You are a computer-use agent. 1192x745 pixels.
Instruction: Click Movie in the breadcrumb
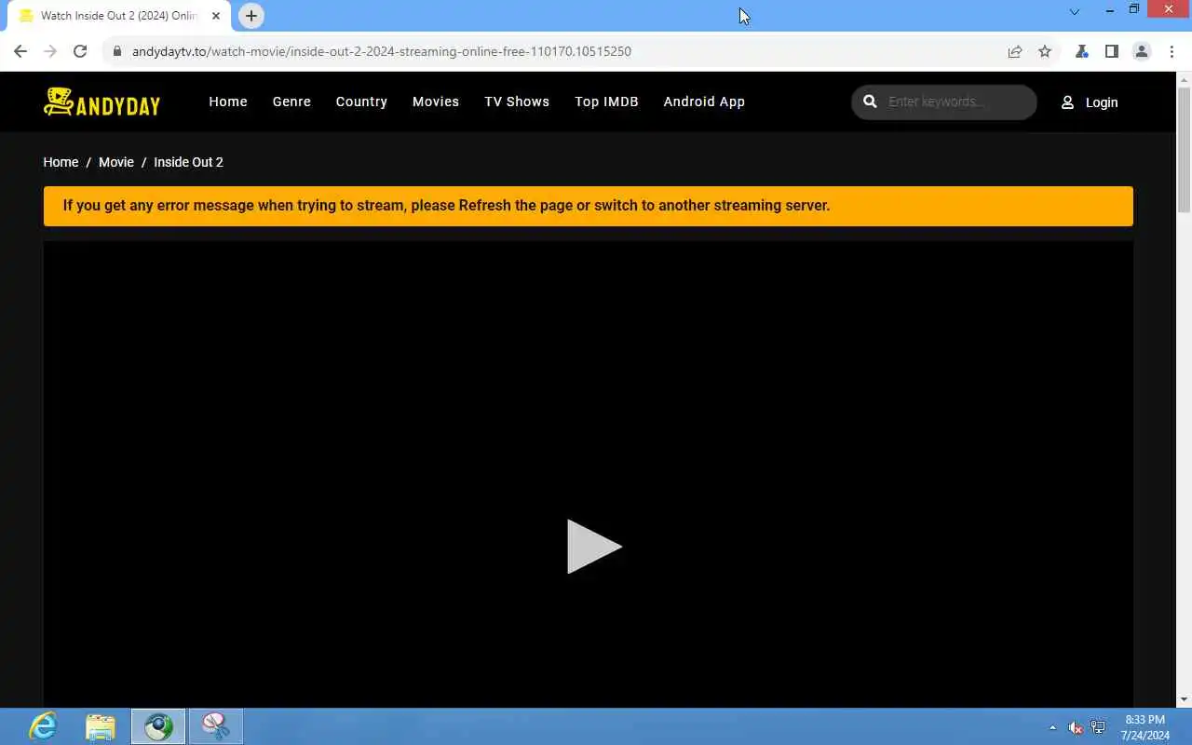(x=116, y=162)
